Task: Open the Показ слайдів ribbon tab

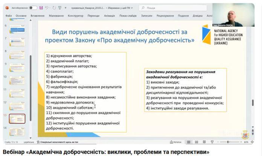Action: [128, 16]
